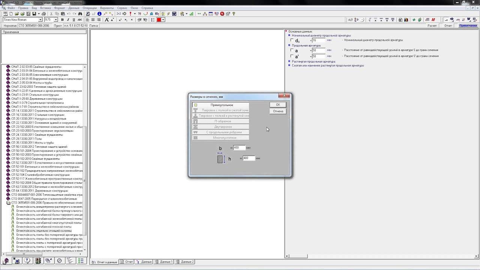The width and height of the screenshot is (480, 270).
Task: Click the open folder icon in toolbar
Action: point(17,13)
